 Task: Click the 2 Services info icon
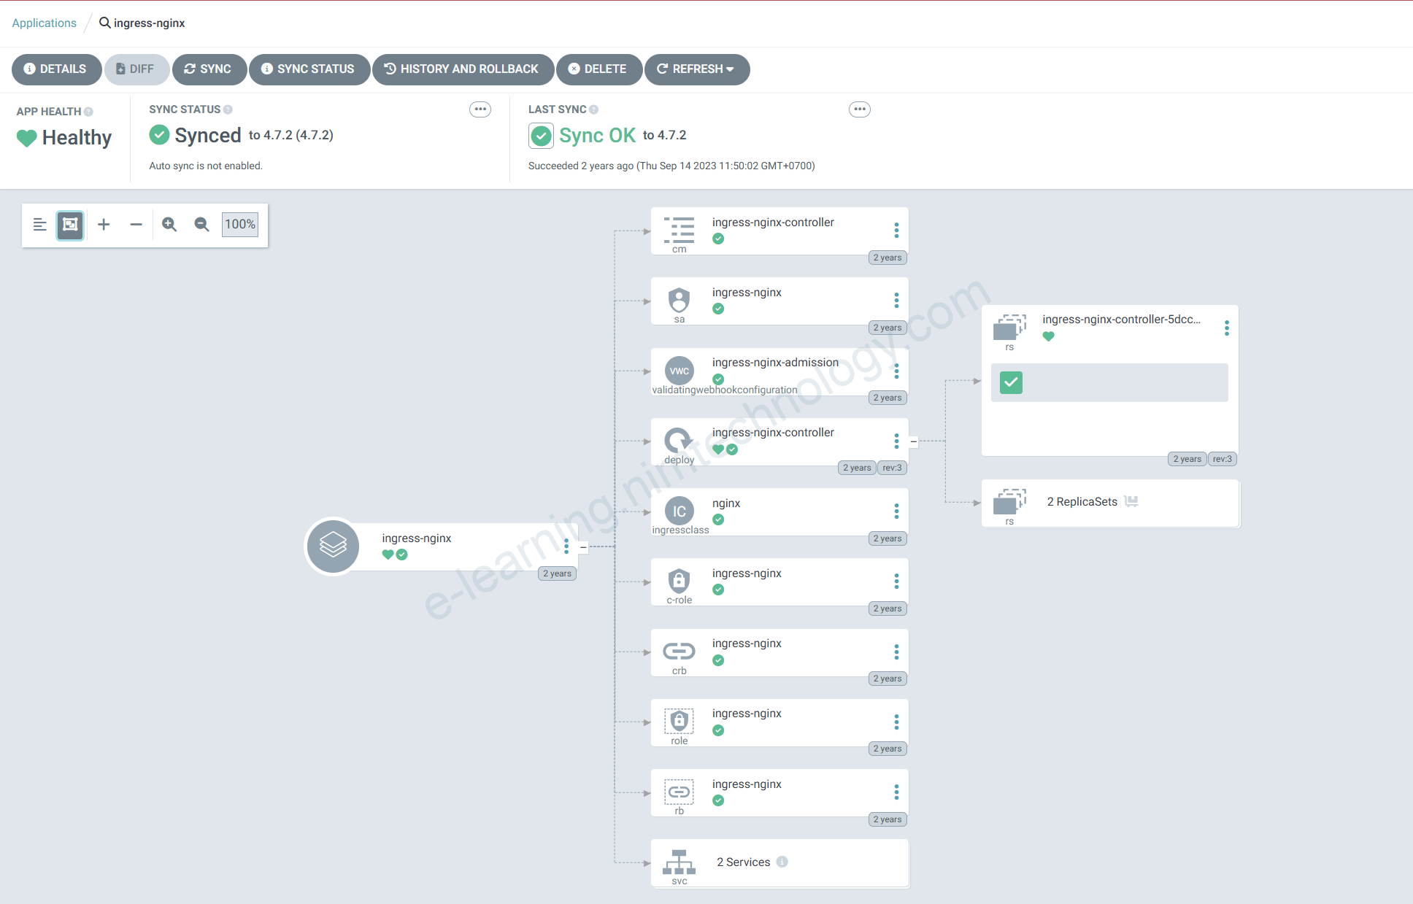pos(782,862)
